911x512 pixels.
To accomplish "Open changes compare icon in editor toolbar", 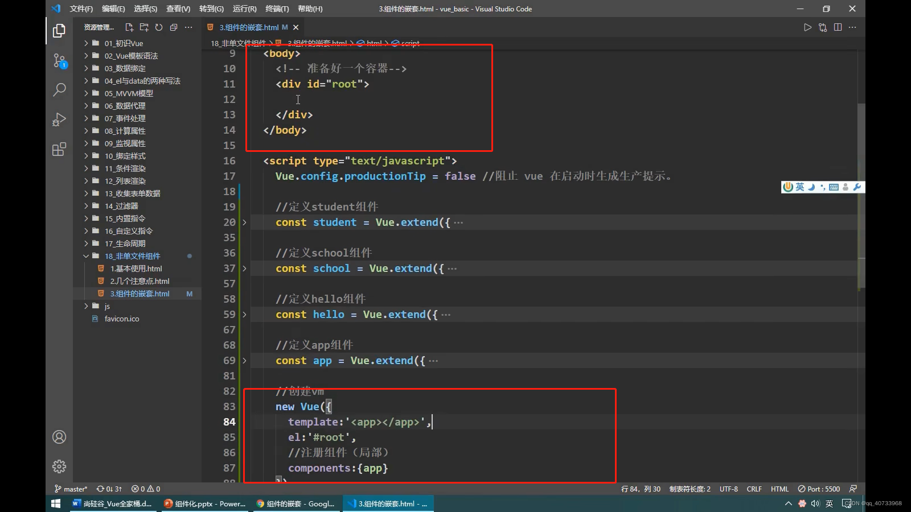I will [x=823, y=27].
